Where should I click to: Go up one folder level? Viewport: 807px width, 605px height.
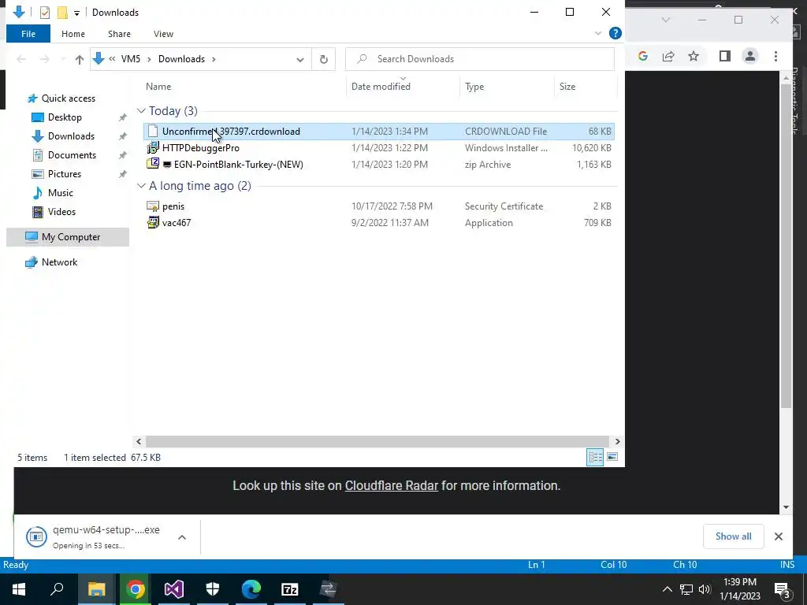click(80, 60)
